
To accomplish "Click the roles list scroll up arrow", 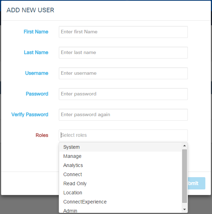I will 184,146.
